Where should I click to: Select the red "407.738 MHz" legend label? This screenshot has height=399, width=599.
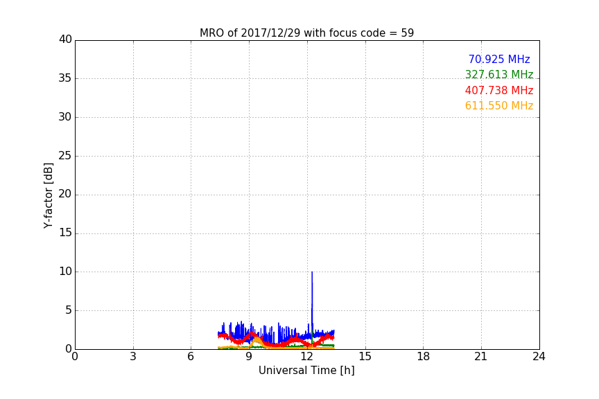coord(499,90)
